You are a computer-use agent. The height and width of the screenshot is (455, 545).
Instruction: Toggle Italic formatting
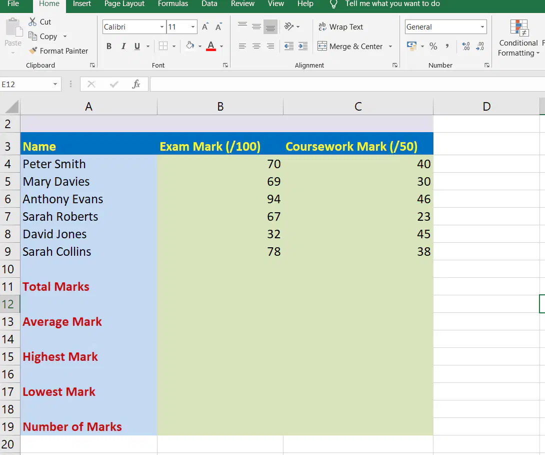(123, 46)
